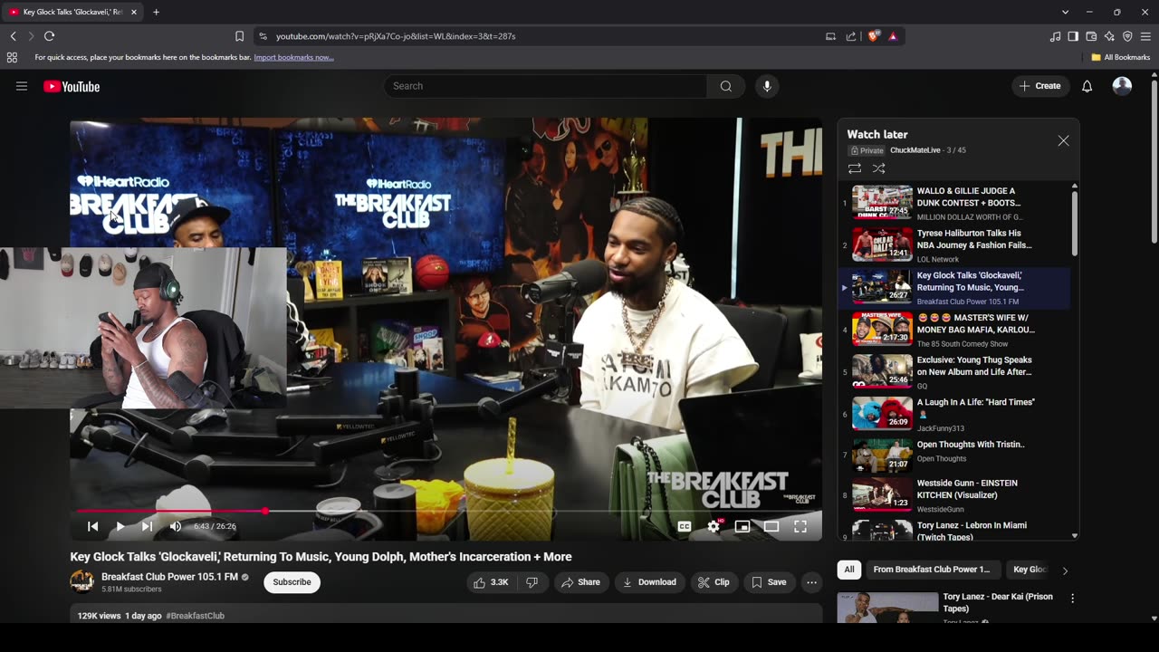The image size is (1159, 652).
Task: Seek using the video progress bar
Action: [x=446, y=512]
